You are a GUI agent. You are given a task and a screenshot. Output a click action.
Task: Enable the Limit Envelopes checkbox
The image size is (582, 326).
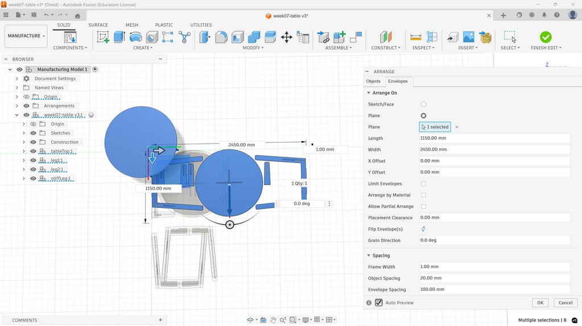(x=423, y=184)
